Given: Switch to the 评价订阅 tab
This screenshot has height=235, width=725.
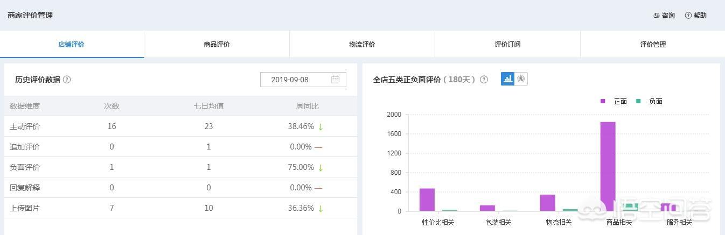Looking at the screenshot, I should [508, 45].
